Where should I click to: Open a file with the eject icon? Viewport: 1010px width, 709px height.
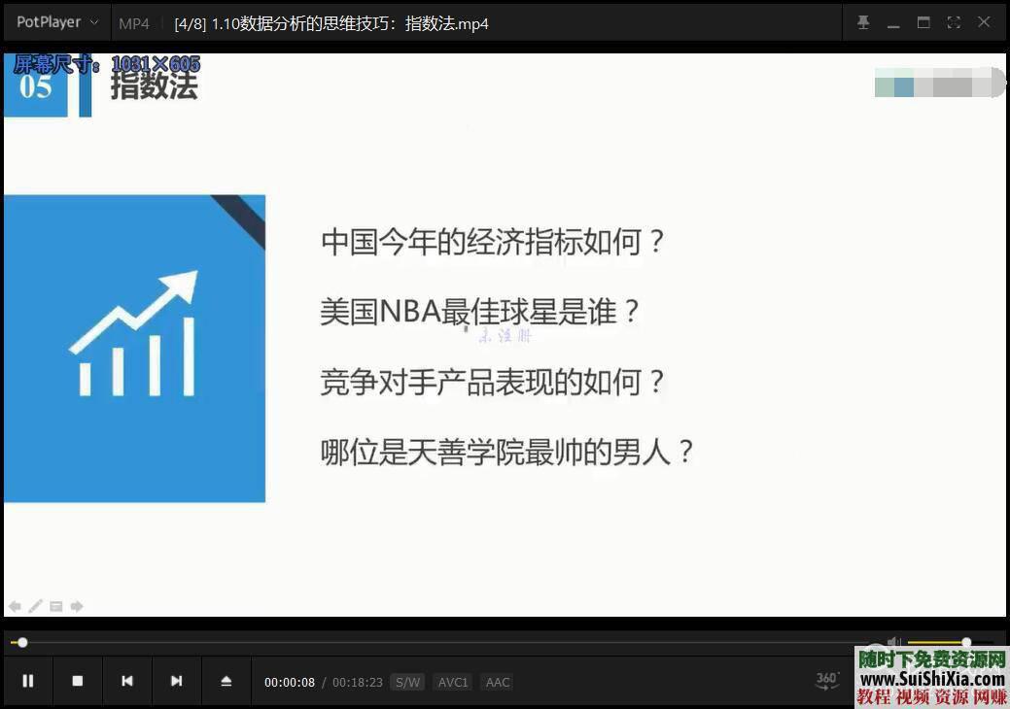(x=226, y=681)
